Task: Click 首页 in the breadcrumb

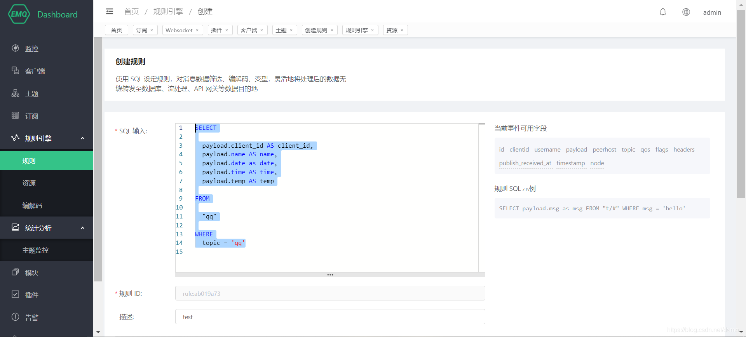Action: 131,12
